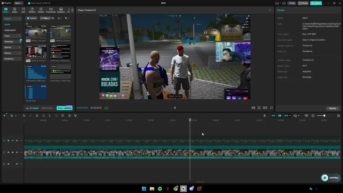This screenshot has height=193, width=343.
Task: Select the Quack.mp3 audio thumbnail
Action: pos(36,92)
